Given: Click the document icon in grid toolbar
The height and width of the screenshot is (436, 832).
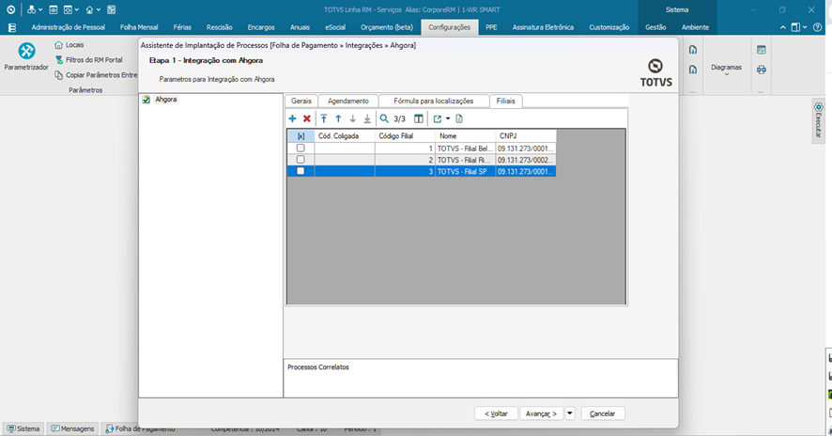Looking at the screenshot, I should click(459, 119).
